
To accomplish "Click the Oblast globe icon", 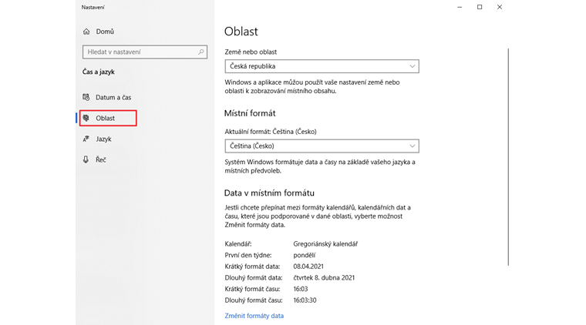I will pyautogui.click(x=86, y=119).
